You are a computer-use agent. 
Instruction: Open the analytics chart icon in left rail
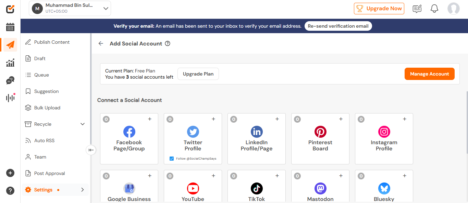click(10, 63)
